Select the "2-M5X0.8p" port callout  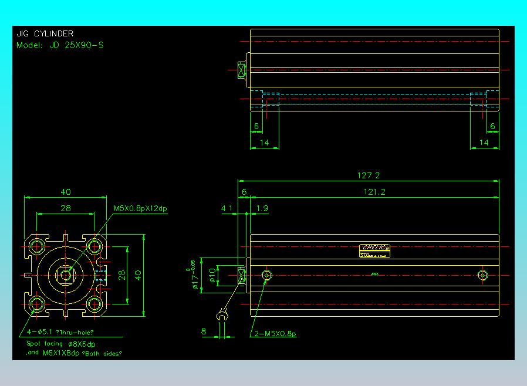click(275, 334)
